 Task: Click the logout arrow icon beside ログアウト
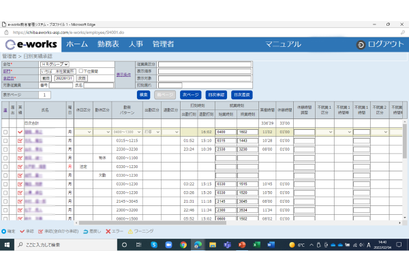click(361, 45)
